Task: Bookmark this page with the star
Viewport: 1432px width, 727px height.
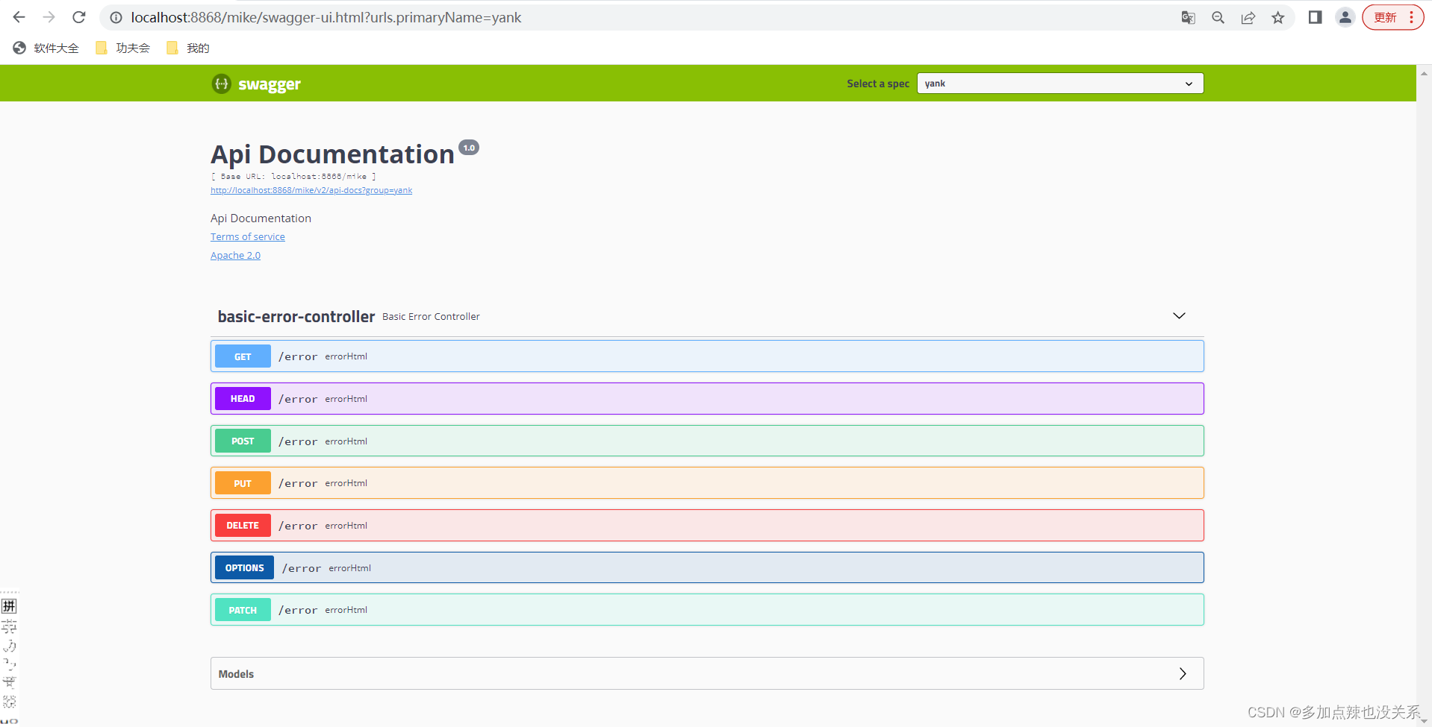Action: [x=1277, y=17]
